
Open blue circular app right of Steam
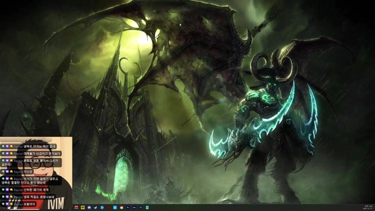(102, 207)
